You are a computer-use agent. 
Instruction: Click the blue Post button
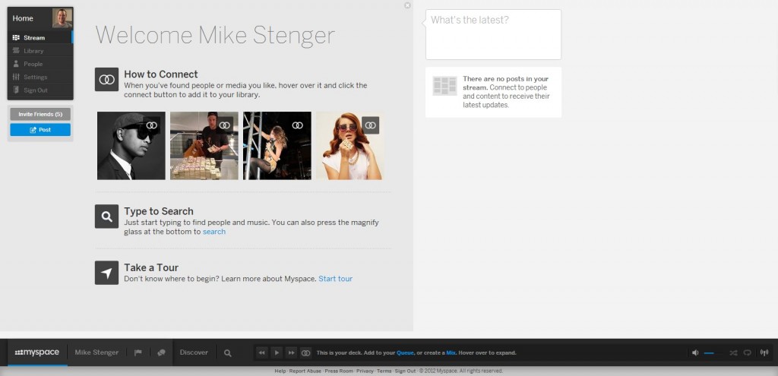pos(40,130)
